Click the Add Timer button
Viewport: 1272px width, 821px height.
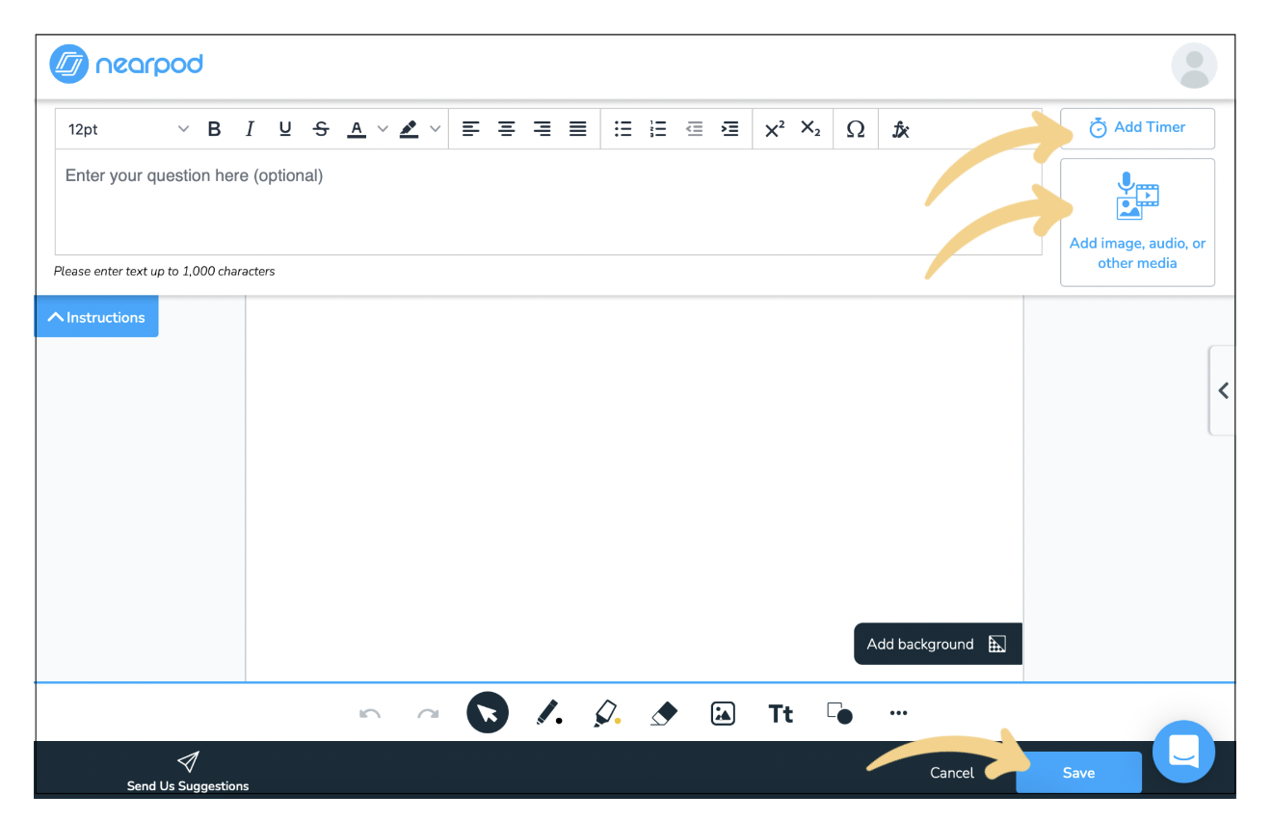(x=1137, y=127)
